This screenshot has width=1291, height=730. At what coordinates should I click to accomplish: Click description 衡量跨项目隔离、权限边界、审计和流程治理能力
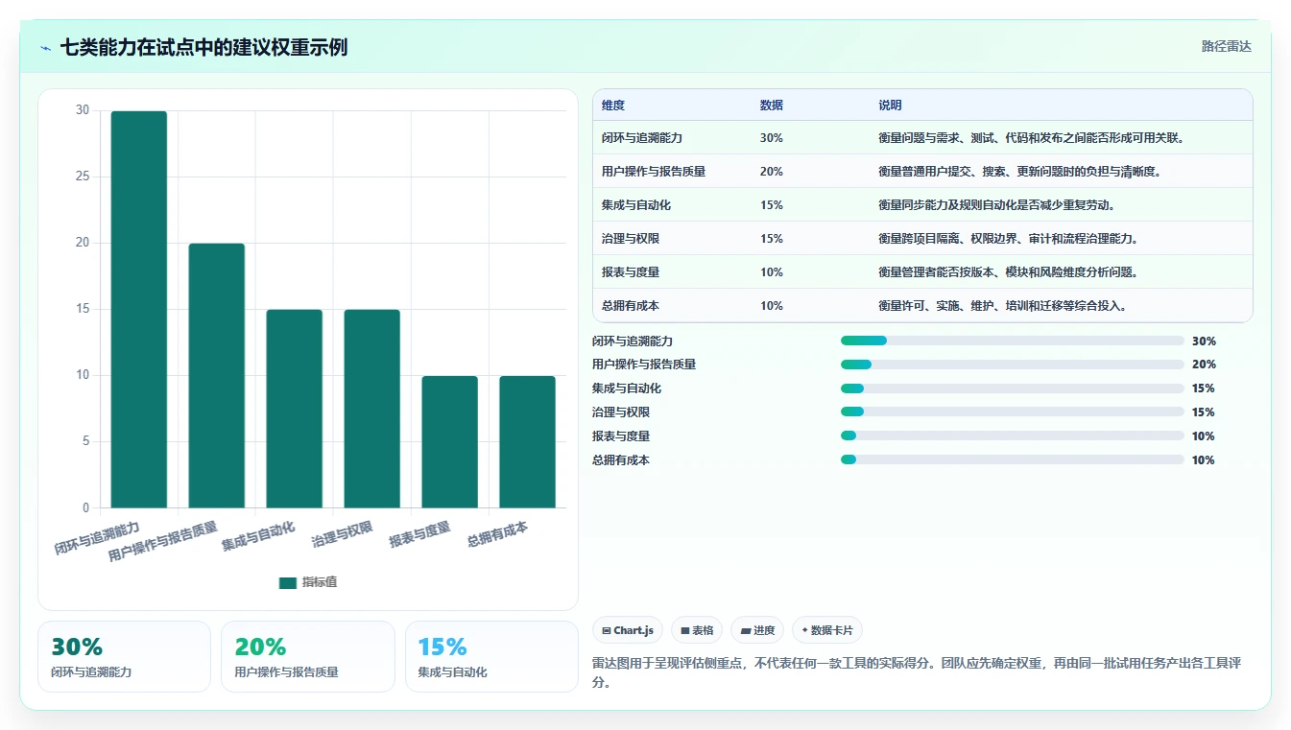[1008, 239]
